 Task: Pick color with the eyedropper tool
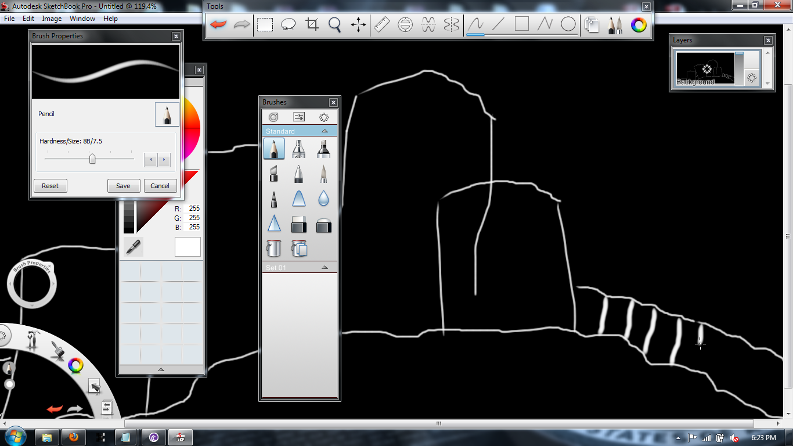133,247
